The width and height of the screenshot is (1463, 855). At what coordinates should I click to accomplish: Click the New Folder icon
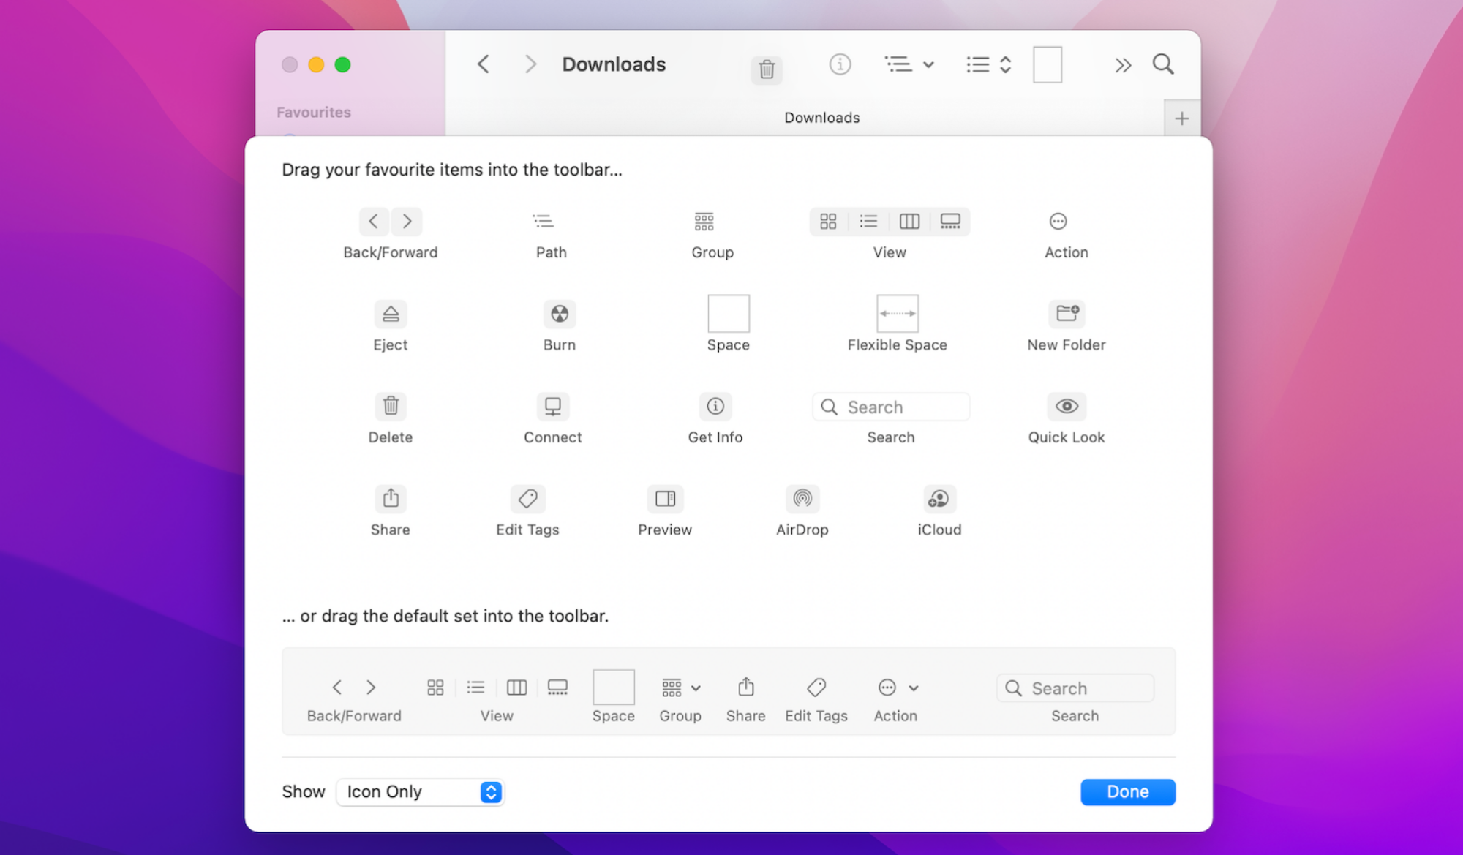click(1067, 314)
